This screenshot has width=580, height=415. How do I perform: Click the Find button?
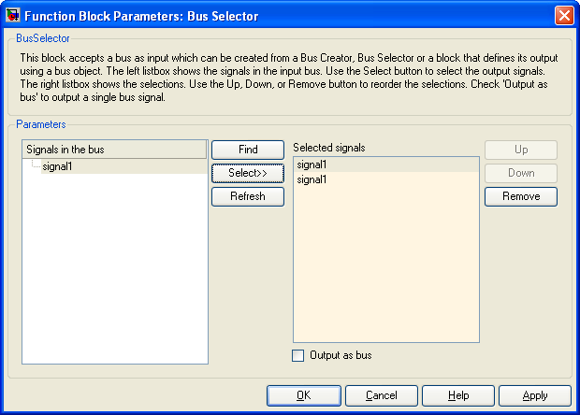pyautogui.click(x=248, y=150)
